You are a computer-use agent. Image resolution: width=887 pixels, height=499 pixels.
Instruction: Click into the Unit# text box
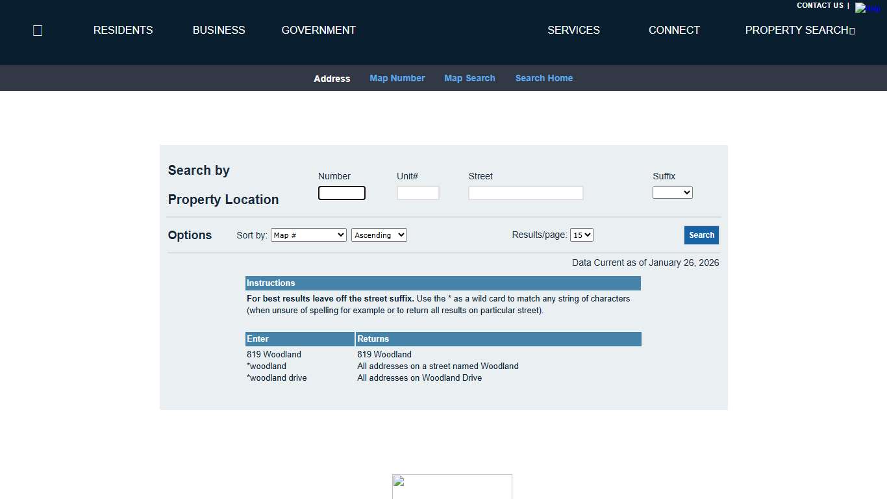pos(418,193)
